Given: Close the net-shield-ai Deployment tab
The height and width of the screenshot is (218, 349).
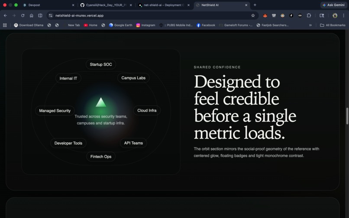Looking at the screenshot, I should (x=188, y=5).
